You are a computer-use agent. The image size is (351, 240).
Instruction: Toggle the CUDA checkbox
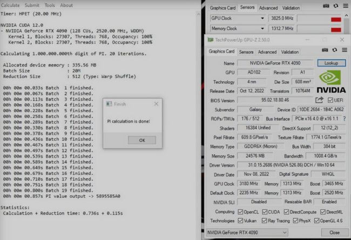265,212
